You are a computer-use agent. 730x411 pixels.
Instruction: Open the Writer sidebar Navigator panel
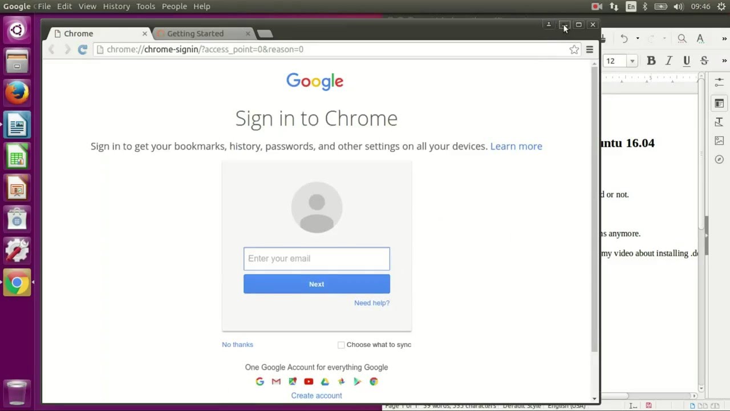pyautogui.click(x=719, y=160)
